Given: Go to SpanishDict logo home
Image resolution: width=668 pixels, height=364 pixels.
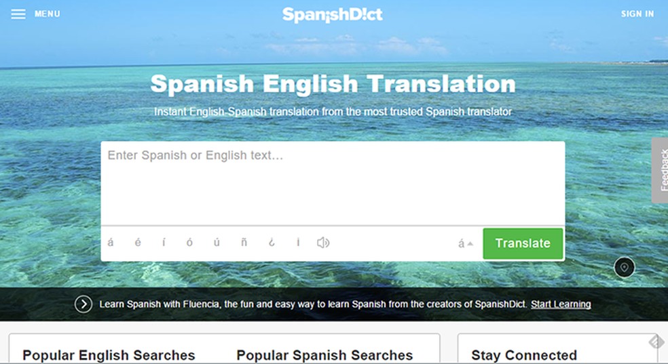Looking at the screenshot, I should pos(332,15).
